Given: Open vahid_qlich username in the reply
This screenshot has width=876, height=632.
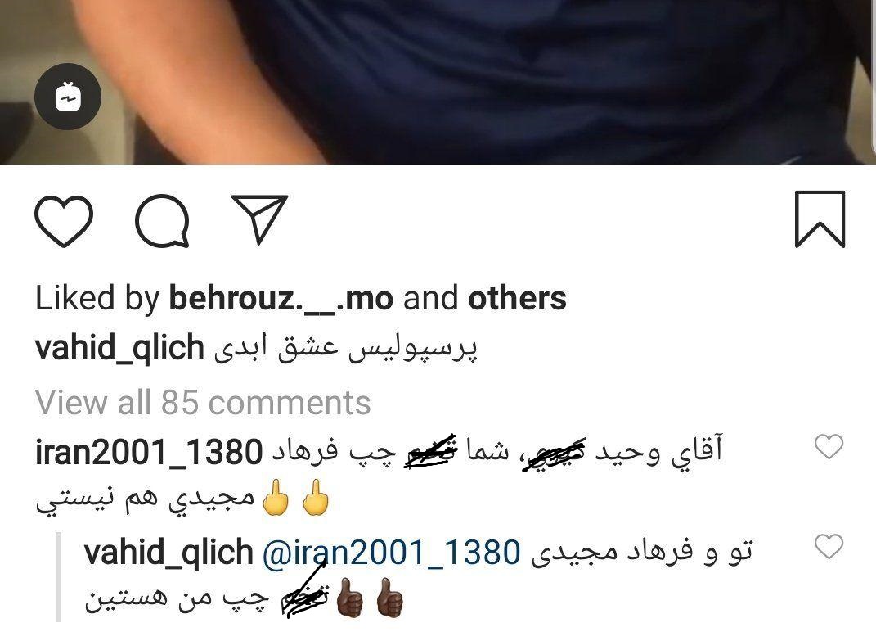Looking at the screenshot, I should [168, 553].
